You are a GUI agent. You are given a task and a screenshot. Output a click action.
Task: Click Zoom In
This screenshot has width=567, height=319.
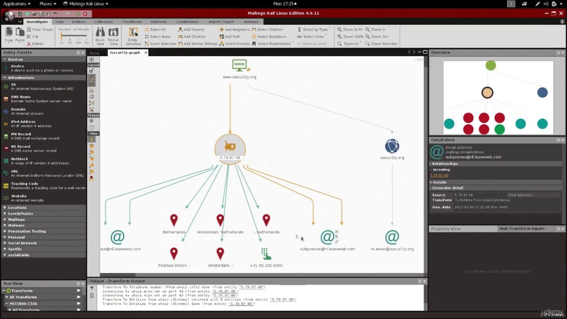point(375,30)
